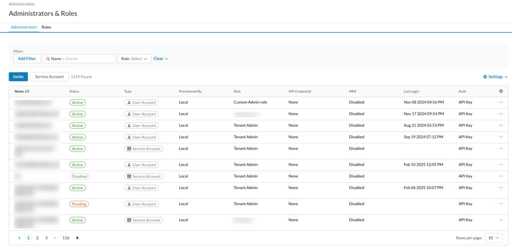This screenshot has width=512, height=248.
Task: Click the Add Filter button
Action: (27, 59)
